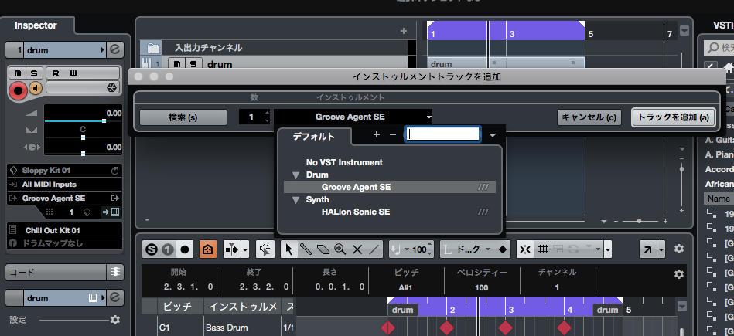Screen dimensions: 734x336
Task: Click the gear icon on the info line
Action: pyautogui.click(x=679, y=274)
